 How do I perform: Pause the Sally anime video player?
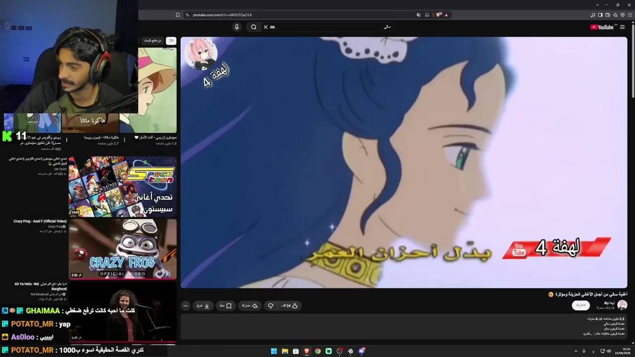tap(404, 162)
